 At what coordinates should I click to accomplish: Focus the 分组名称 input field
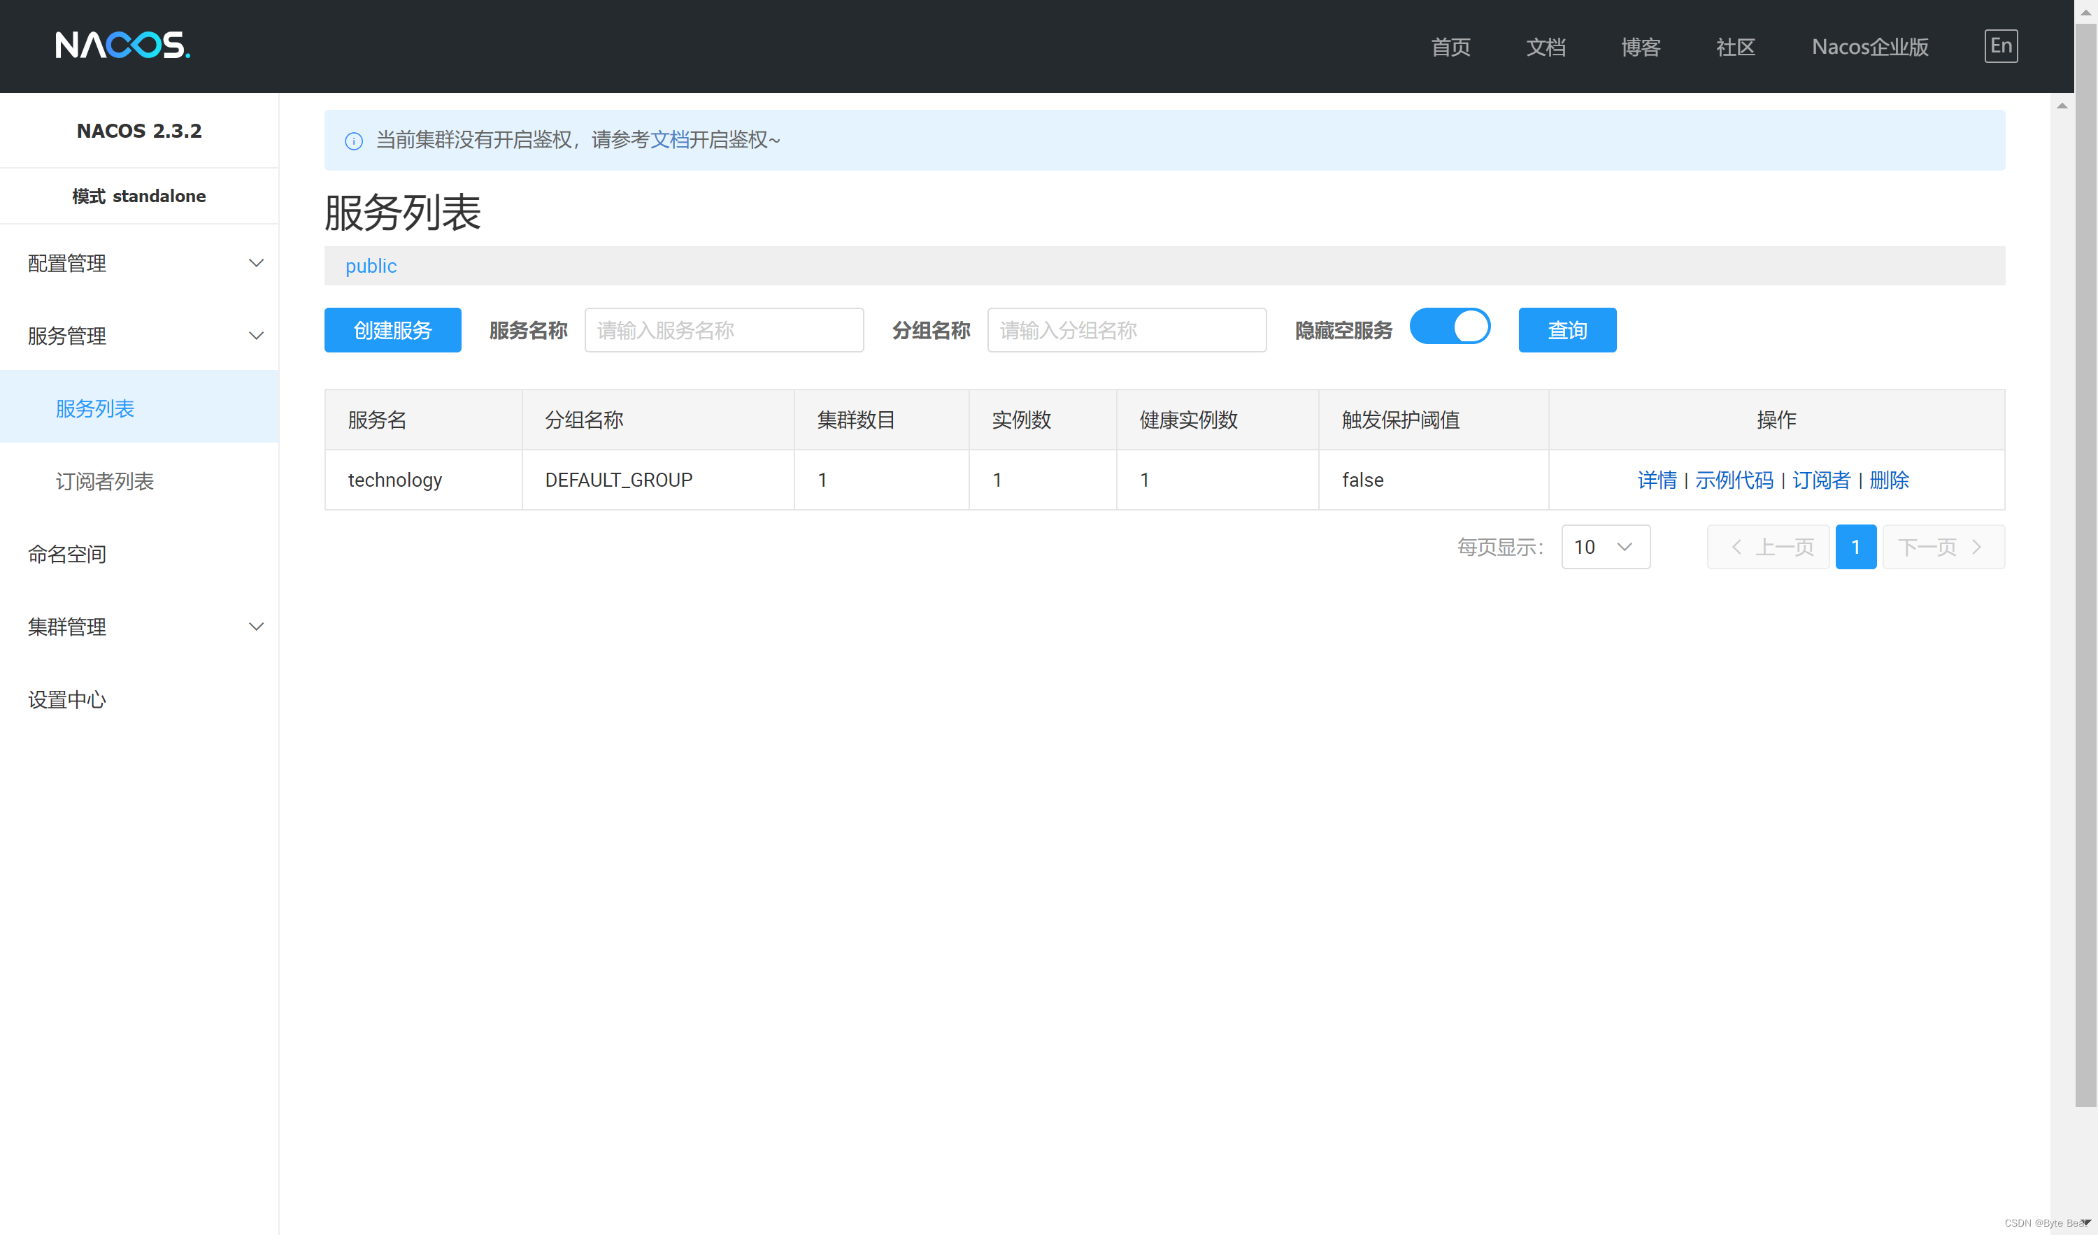pyautogui.click(x=1127, y=330)
